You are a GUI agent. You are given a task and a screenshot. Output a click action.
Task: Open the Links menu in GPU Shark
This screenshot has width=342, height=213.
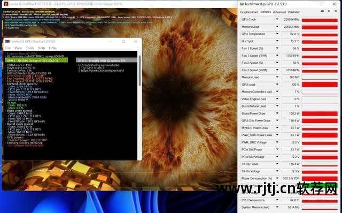[x=52, y=48]
